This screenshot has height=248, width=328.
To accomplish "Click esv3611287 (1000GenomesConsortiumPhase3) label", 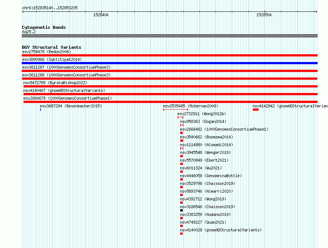I will click(x=66, y=67).
